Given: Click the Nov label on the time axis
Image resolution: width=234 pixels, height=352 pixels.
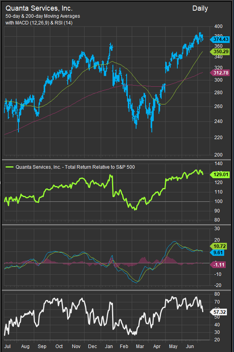Looking at the screenshot, I should pyautogui.click(x=76, y=346).
